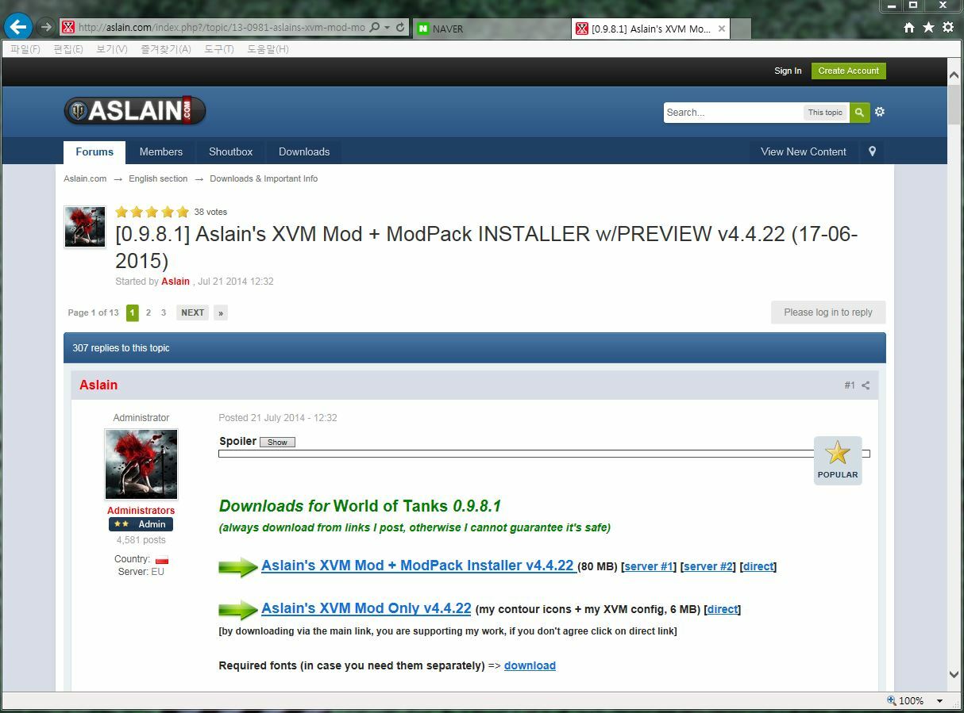Click direct link for ModPack Installer

click(758, 566)
